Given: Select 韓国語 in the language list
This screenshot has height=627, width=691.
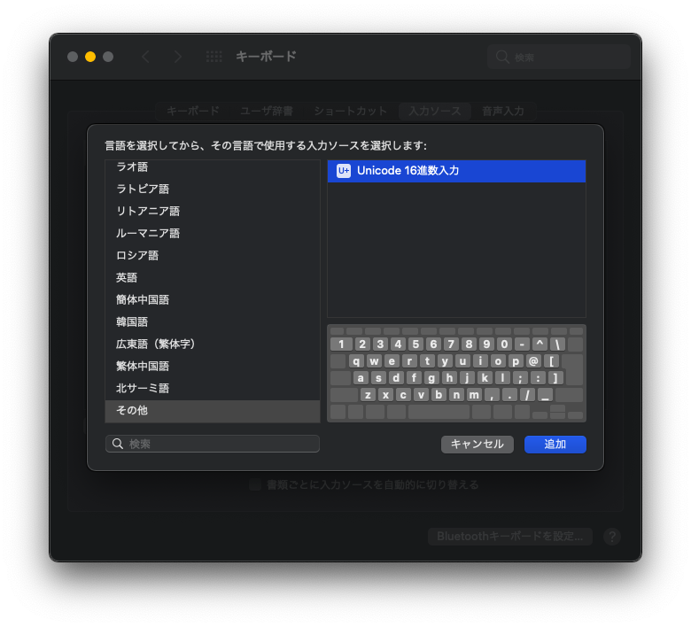Looking at the screenshot, I should tap(213, 321).
